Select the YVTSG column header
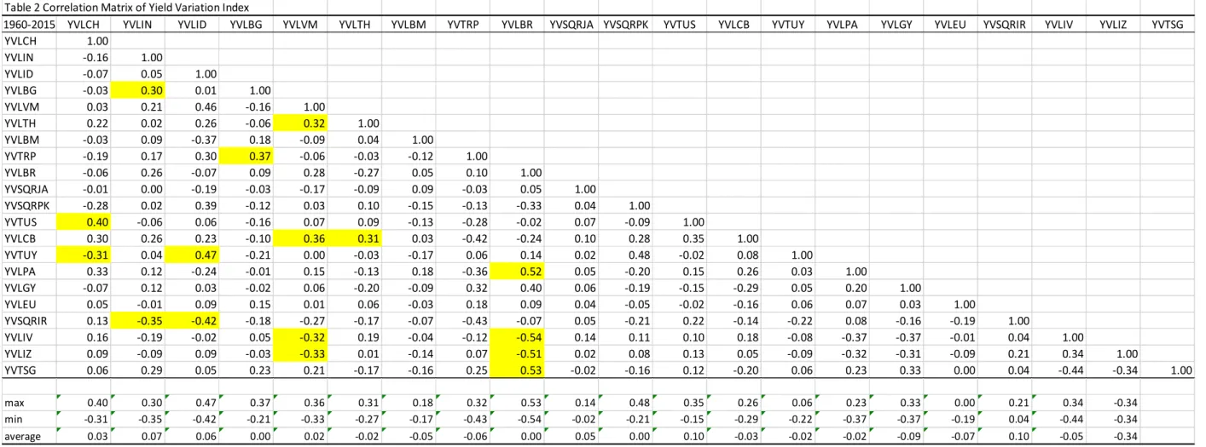The width and height of the screenshot is (1206, 447). 1167,24
